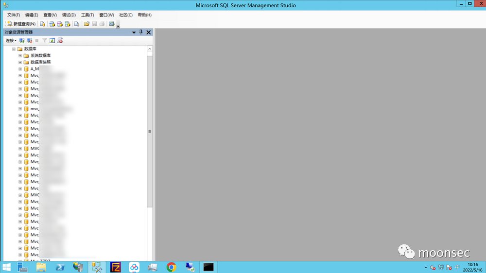This screenshot has height=273, width=486.
Task: Open Server Manager from the taskbar
Action: pos(22,267)
